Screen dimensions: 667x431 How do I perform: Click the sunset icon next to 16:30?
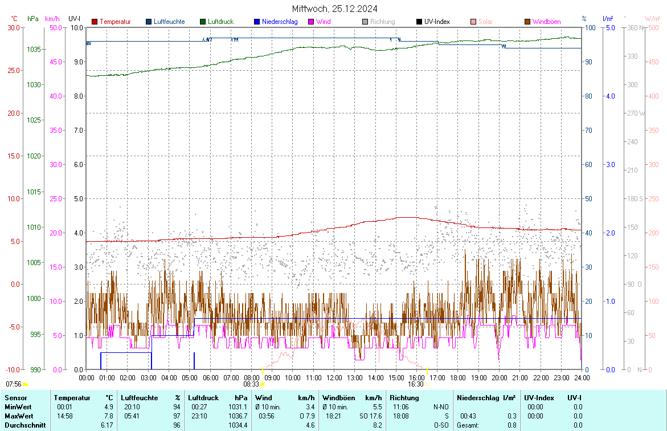coord(427,385)
